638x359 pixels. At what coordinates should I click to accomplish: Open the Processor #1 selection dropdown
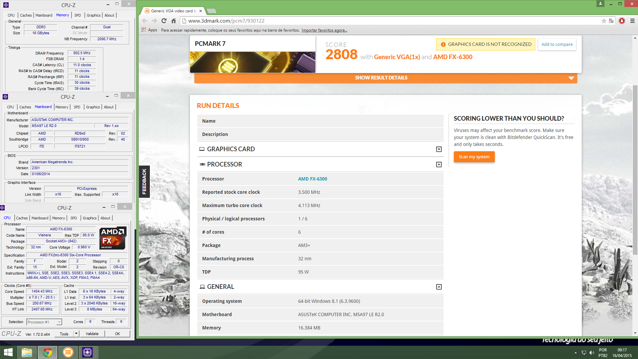(44, 322)
